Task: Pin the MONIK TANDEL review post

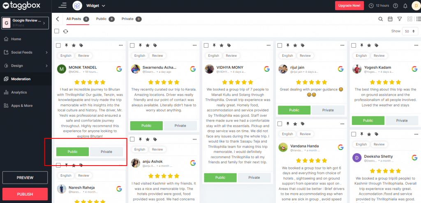Action: [x=66, y=45]
